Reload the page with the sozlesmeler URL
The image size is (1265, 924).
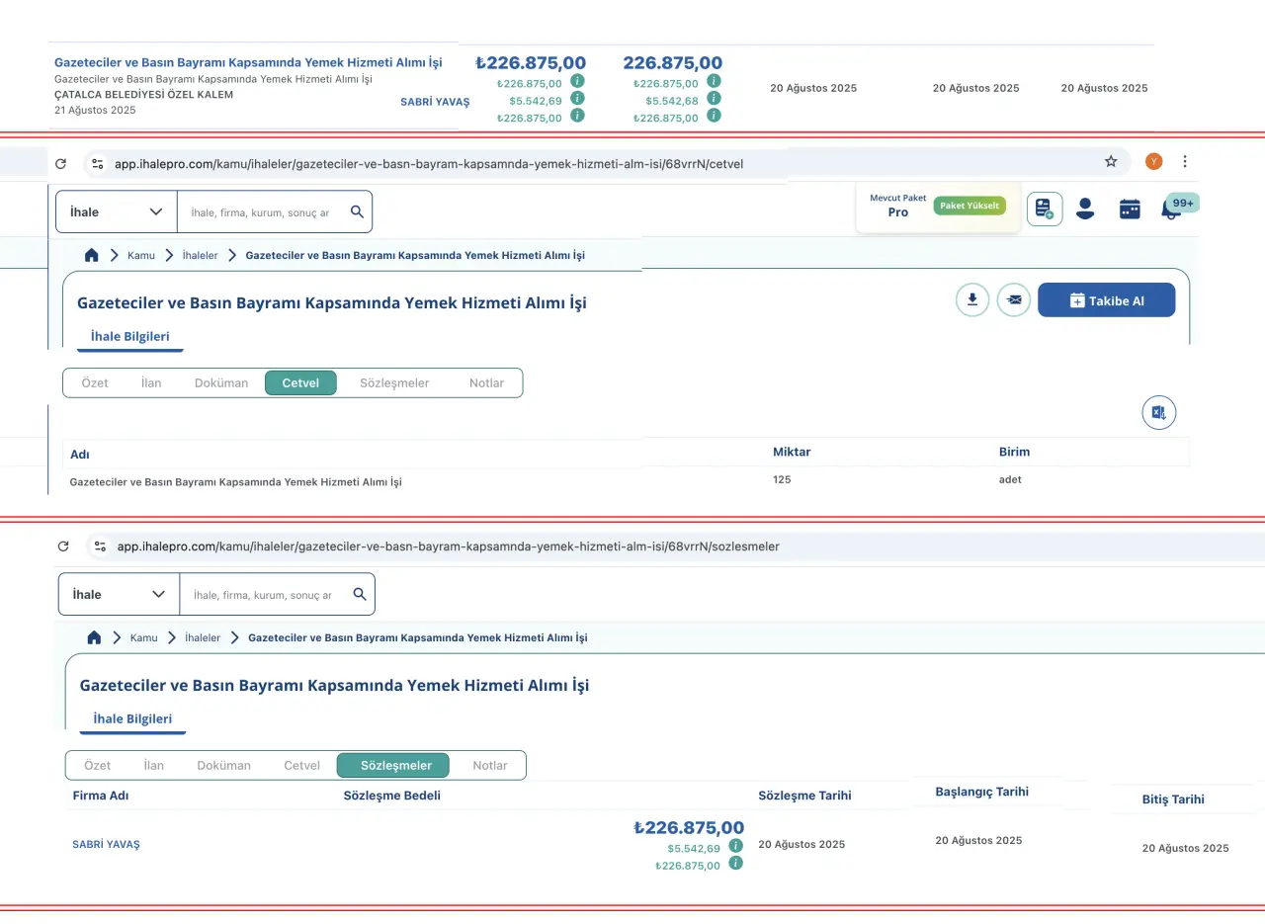[63, 546]
